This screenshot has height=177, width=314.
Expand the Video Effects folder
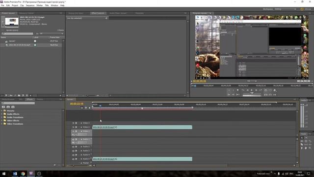point(2,120)
